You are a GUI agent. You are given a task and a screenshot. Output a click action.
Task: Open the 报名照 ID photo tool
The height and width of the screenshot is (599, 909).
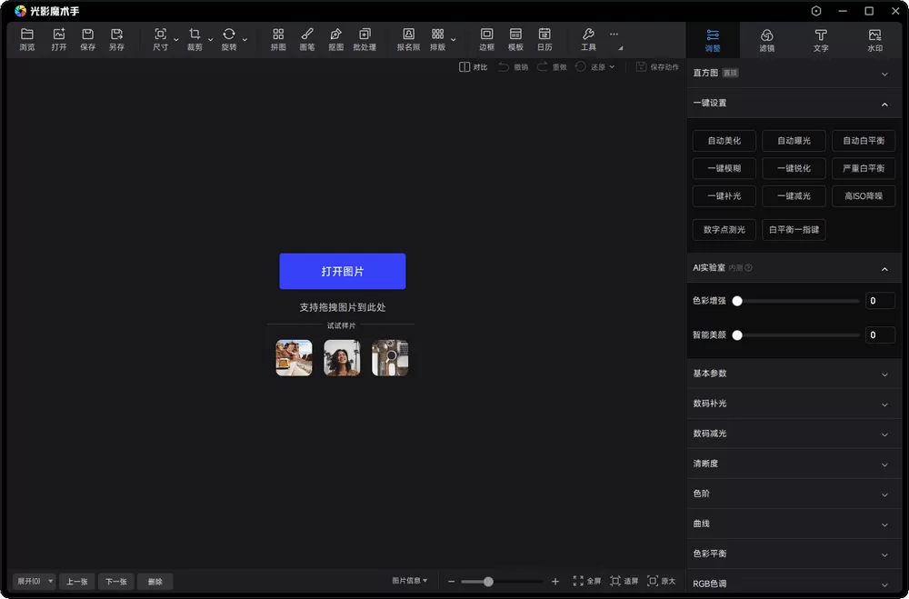[x=409, y=39]
